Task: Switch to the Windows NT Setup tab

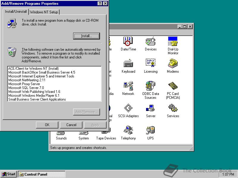Action: (x=44, y=12)
